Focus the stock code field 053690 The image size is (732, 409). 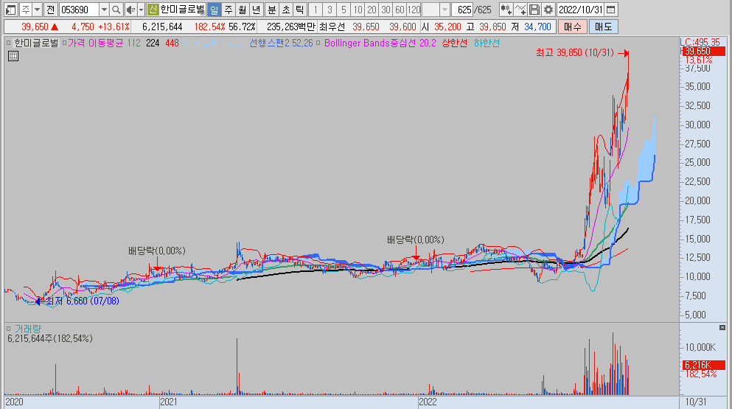79,10
